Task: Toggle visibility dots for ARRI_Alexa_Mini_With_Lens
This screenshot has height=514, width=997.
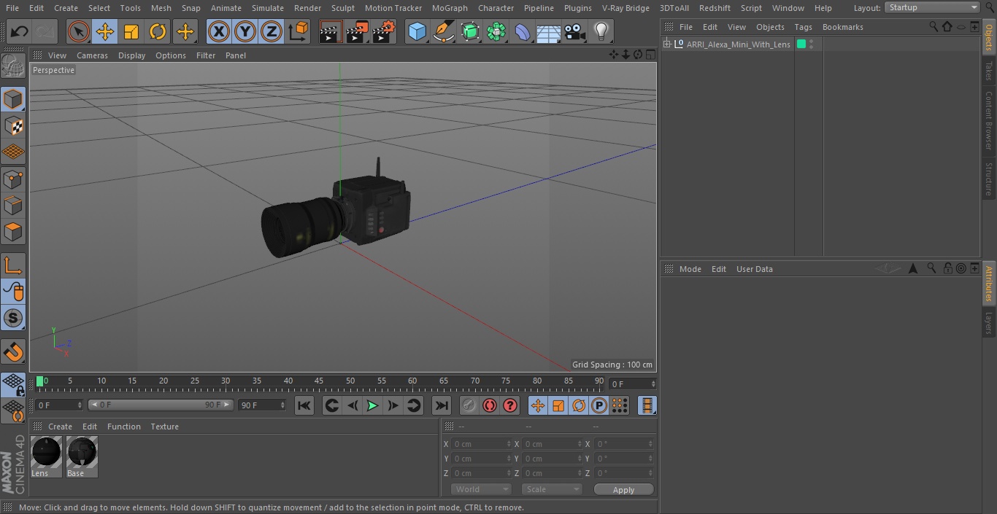Action: point(811,44)
